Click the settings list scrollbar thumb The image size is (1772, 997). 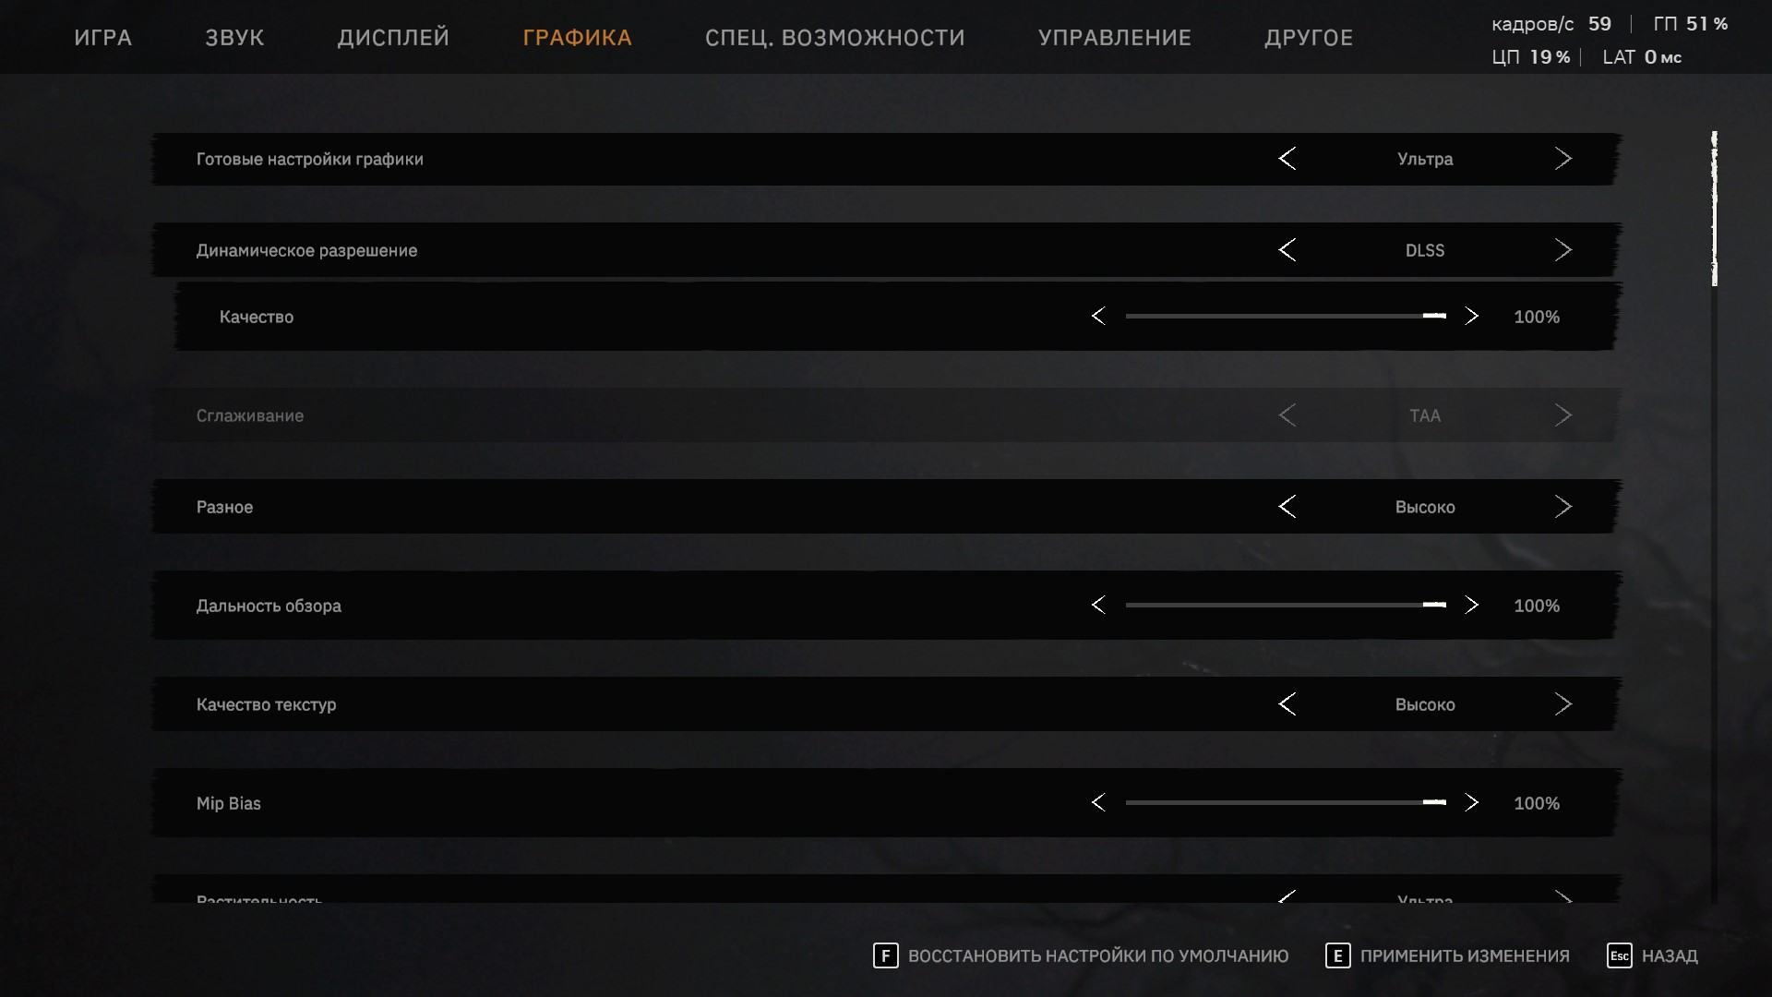[1714, 209]
